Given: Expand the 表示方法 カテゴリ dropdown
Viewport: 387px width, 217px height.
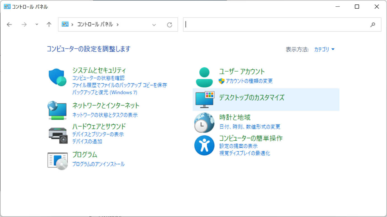Looking at the screenshot, I should point(324,49).
